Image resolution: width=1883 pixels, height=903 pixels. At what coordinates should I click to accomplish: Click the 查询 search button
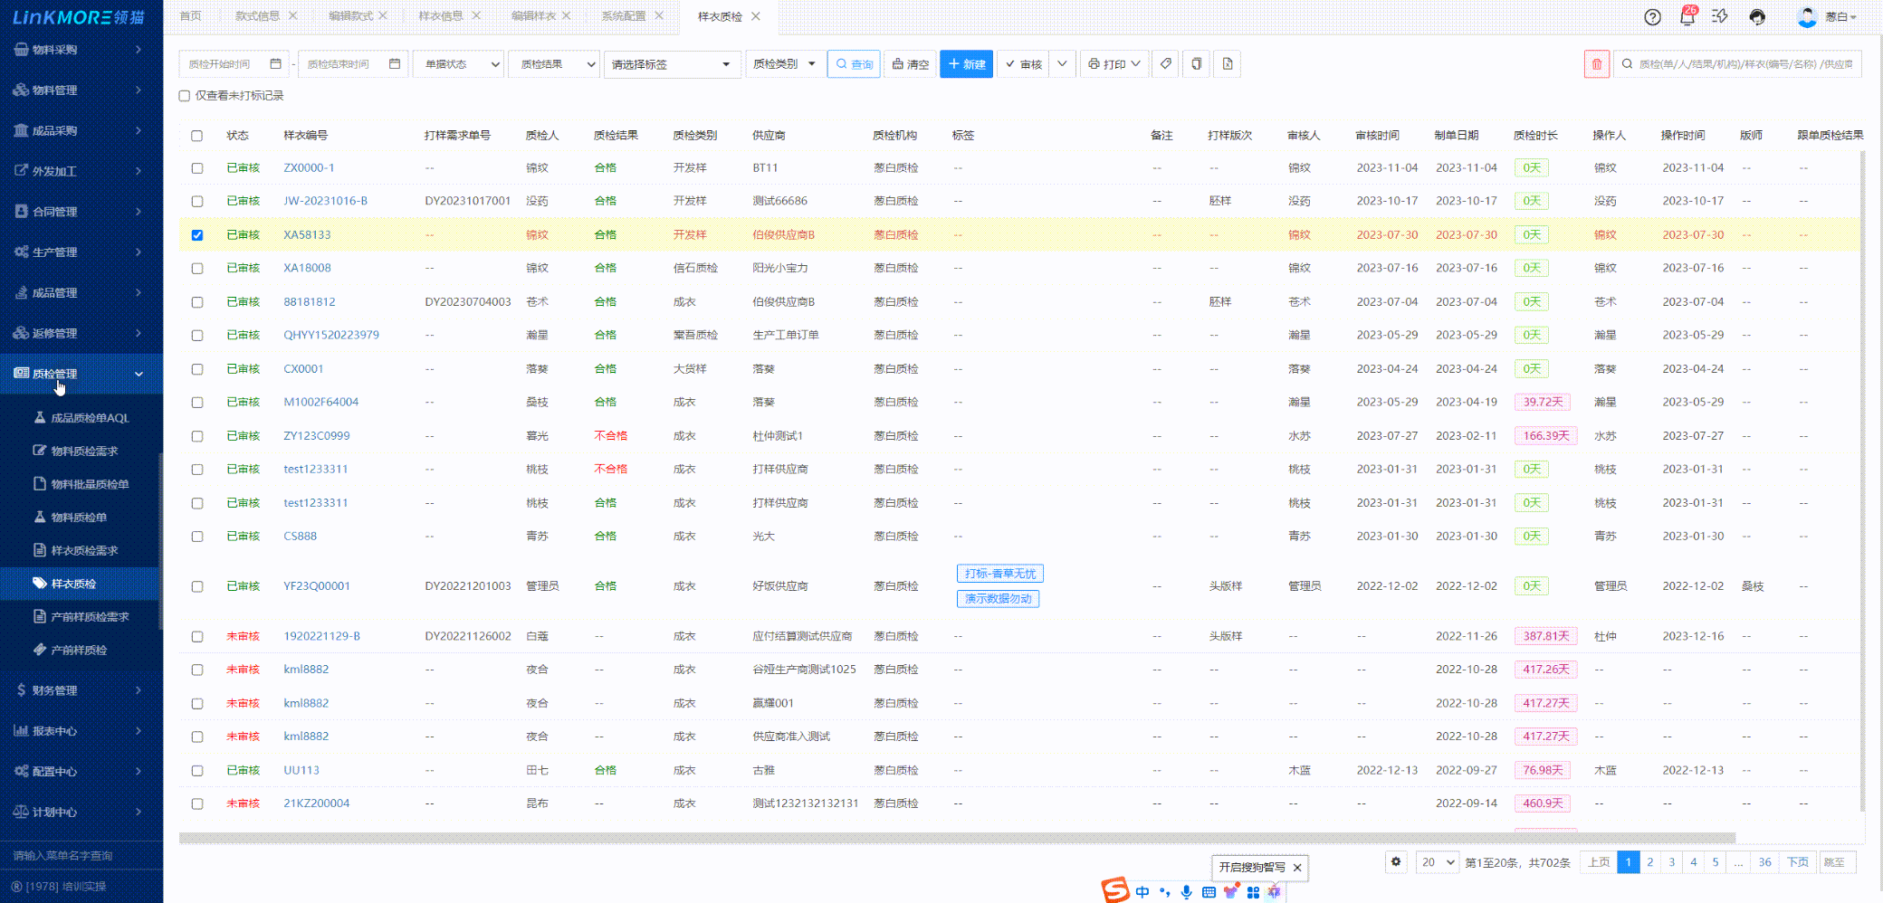(854, 64)
